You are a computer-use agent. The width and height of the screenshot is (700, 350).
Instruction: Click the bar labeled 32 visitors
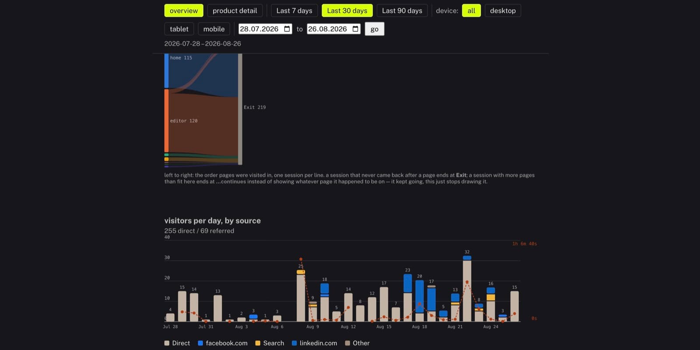(x=467, y=289)
